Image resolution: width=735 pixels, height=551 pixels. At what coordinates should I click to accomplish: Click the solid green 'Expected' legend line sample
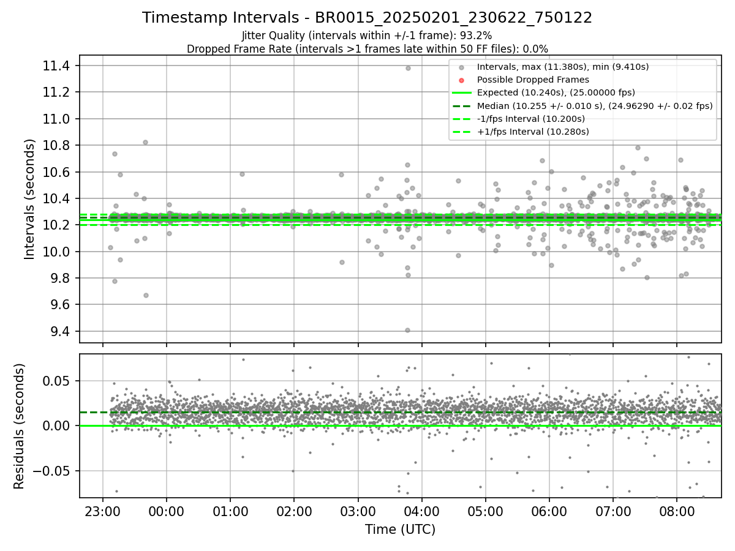[461, 93]
